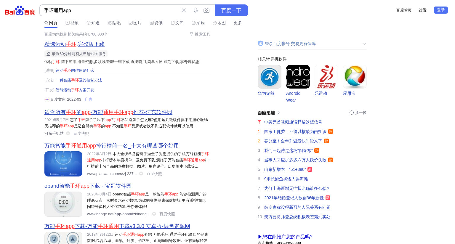Click ▶想在此推广您的产品吗? link
Image resolution: width=455 pixels, height=244 pixels.
pyautogui.click(x=285, y=237)
